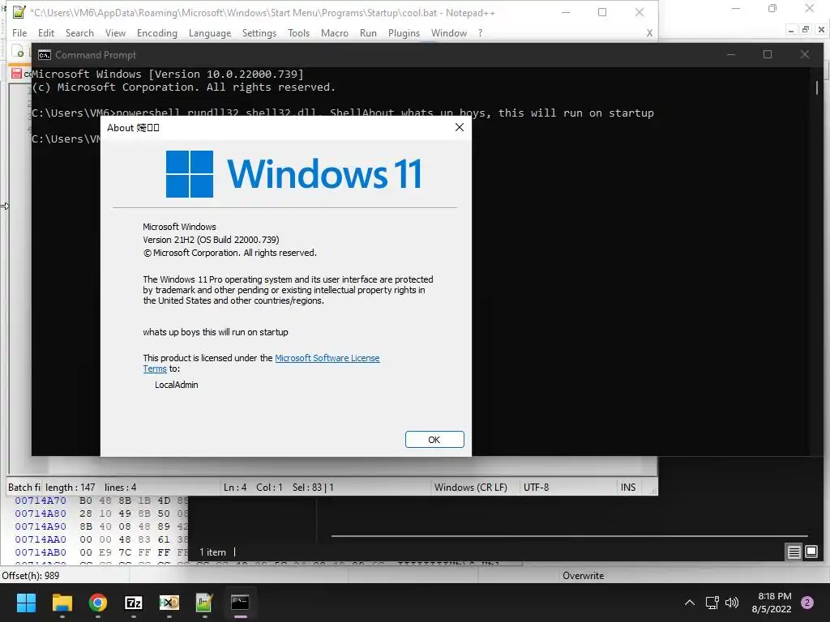Click the network icon in the system tray

712,603
